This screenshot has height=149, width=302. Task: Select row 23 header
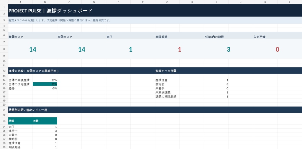coord(4,121)
